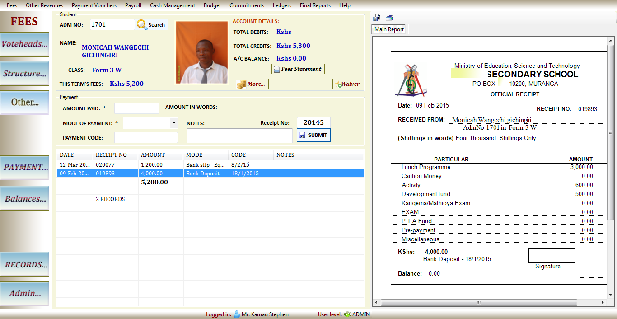Viewport: 617px width, 319px height.
Task: Click inside the Amount Paid field
Action: (x=136, y=108)
